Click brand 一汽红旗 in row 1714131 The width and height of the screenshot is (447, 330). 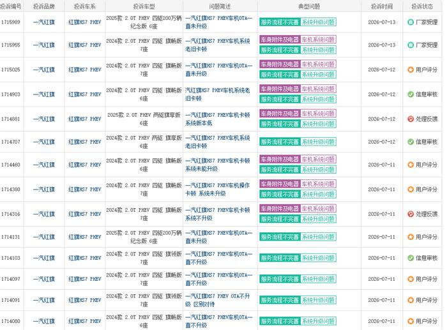tap(44, 237)
